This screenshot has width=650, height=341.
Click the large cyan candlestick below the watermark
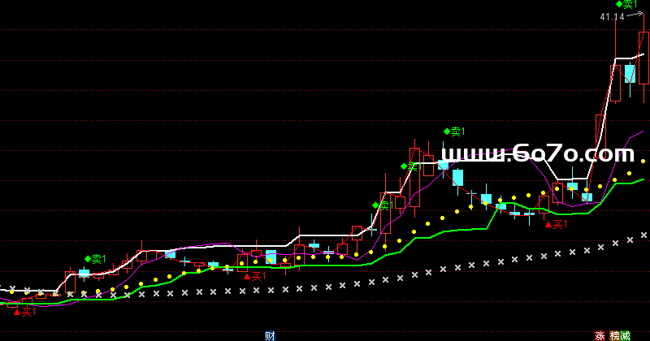pyautogui.click(x=457, y=178)
